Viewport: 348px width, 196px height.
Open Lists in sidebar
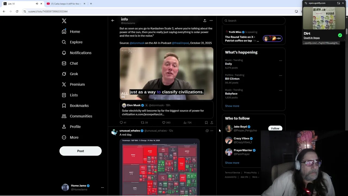tap(70, 95)
